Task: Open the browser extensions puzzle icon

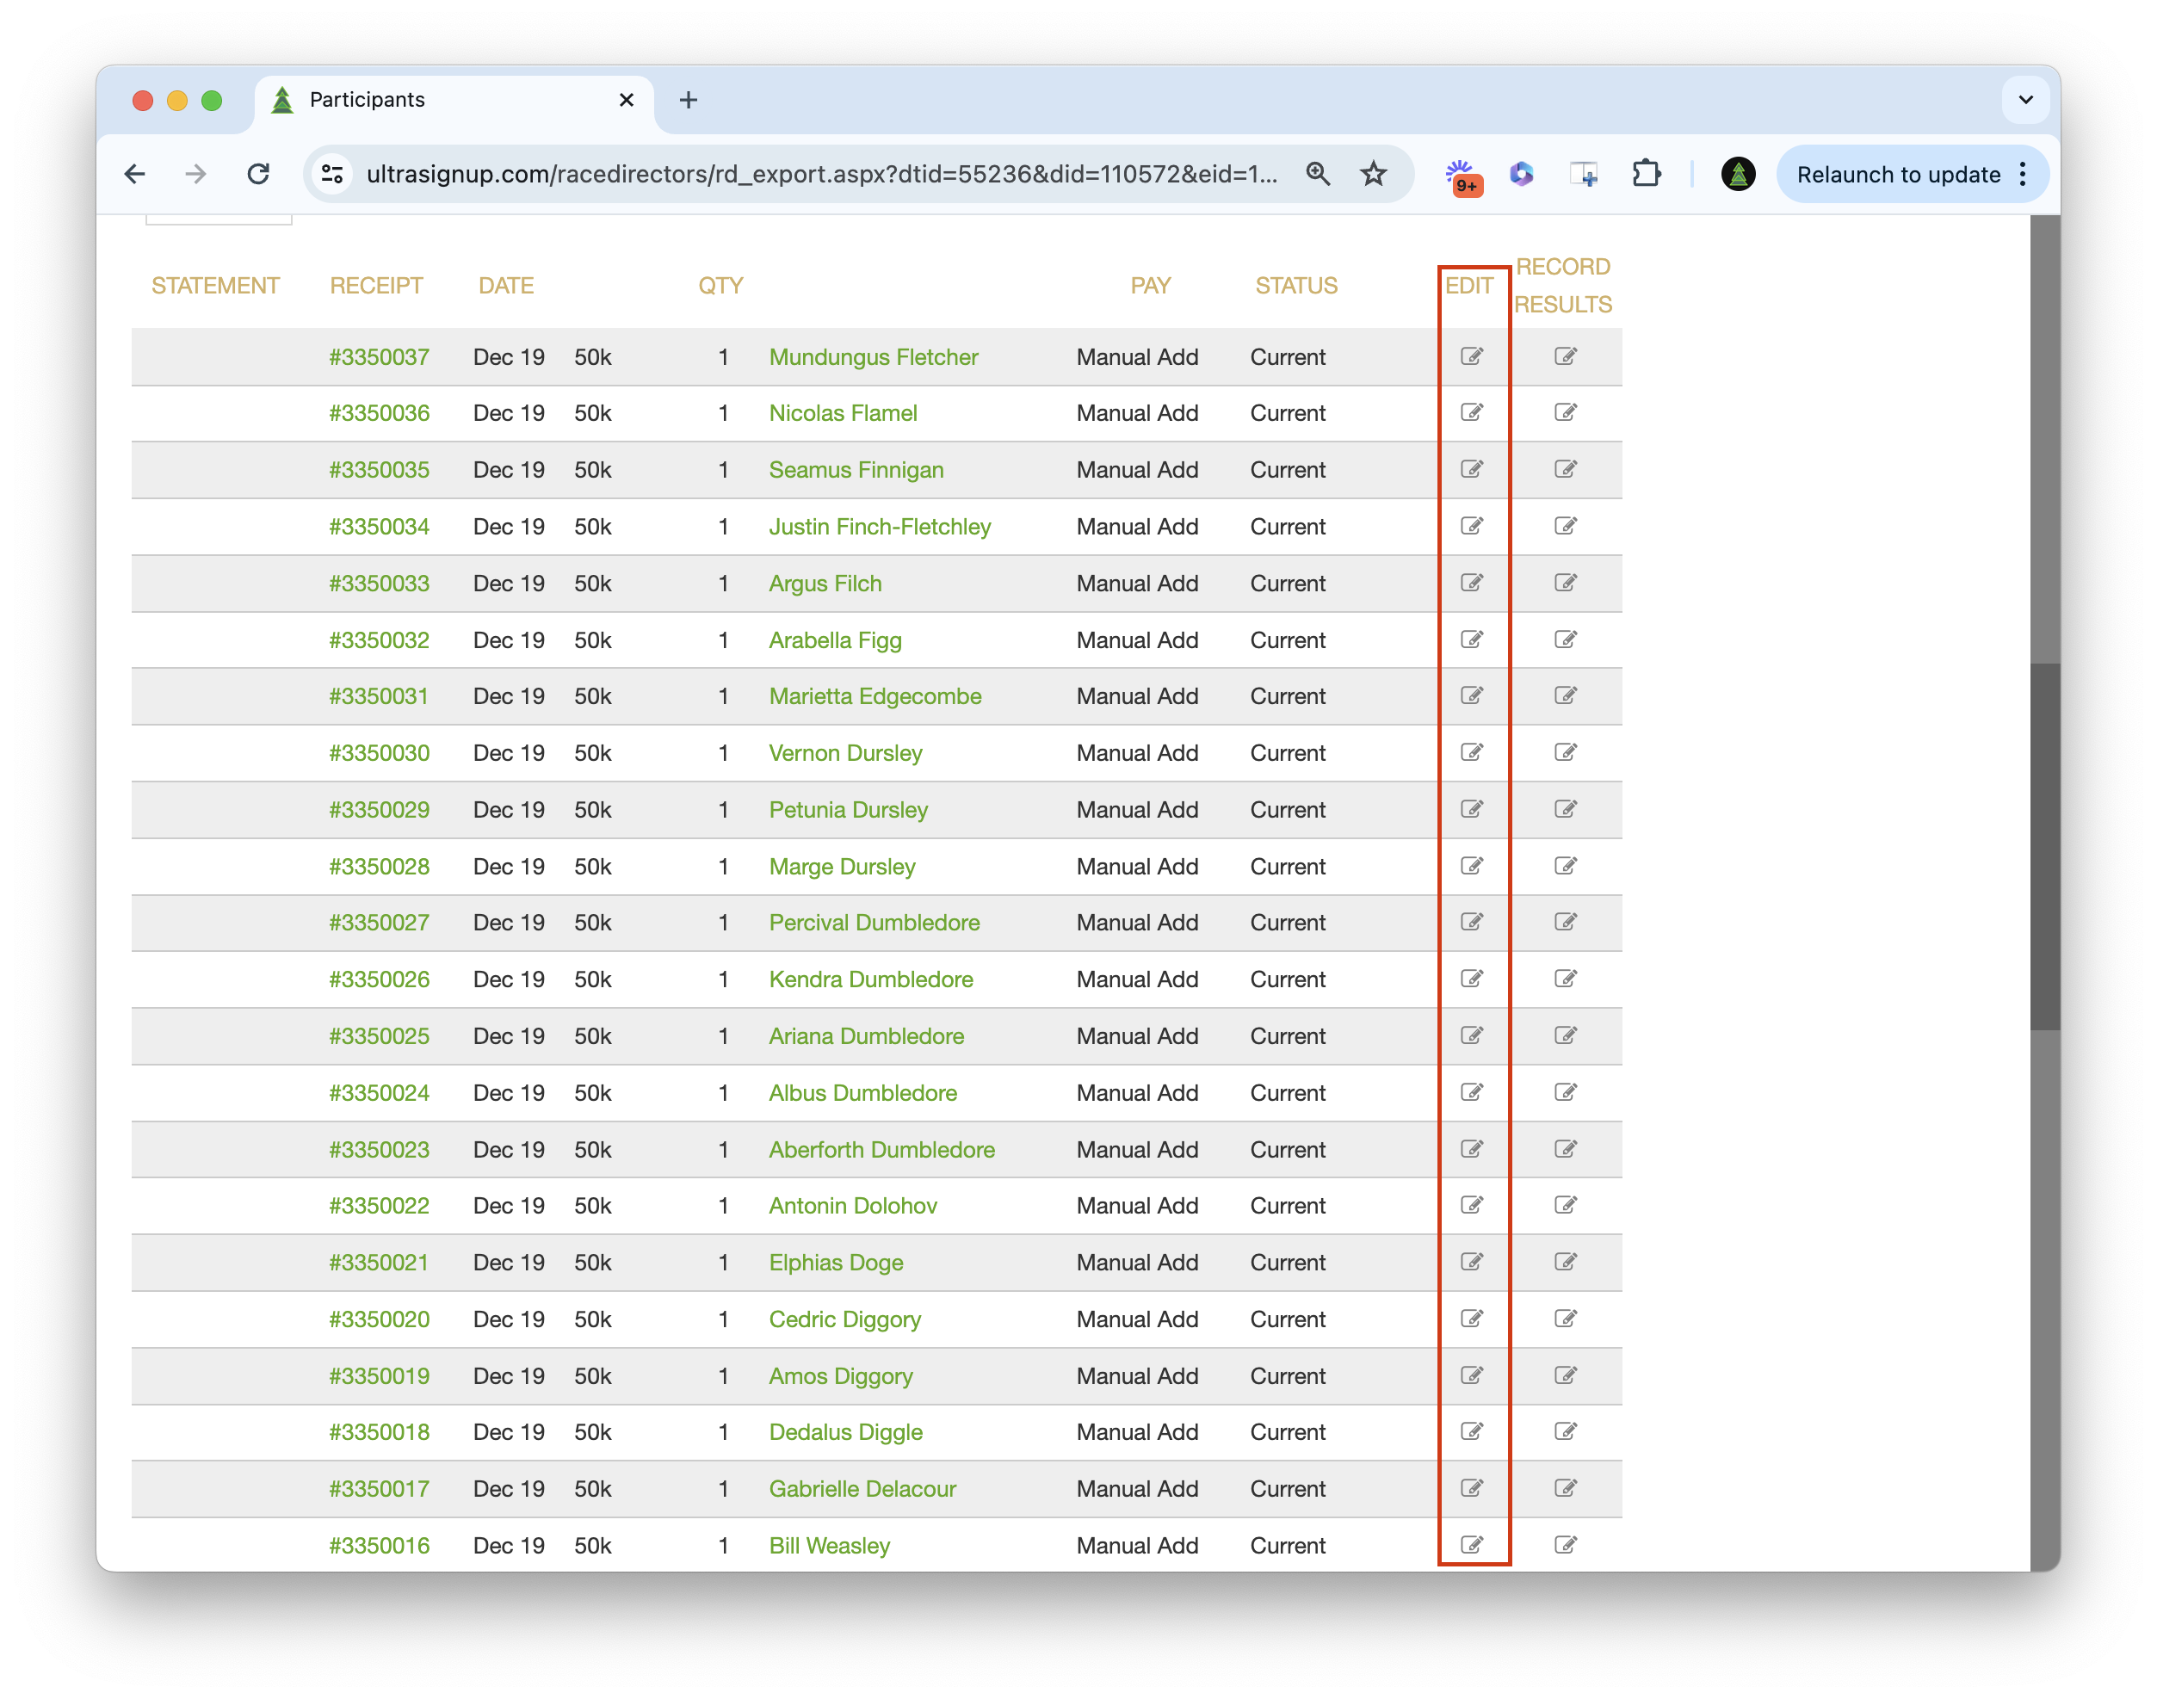Action: pyautogui.click(x=1647, y=174)
